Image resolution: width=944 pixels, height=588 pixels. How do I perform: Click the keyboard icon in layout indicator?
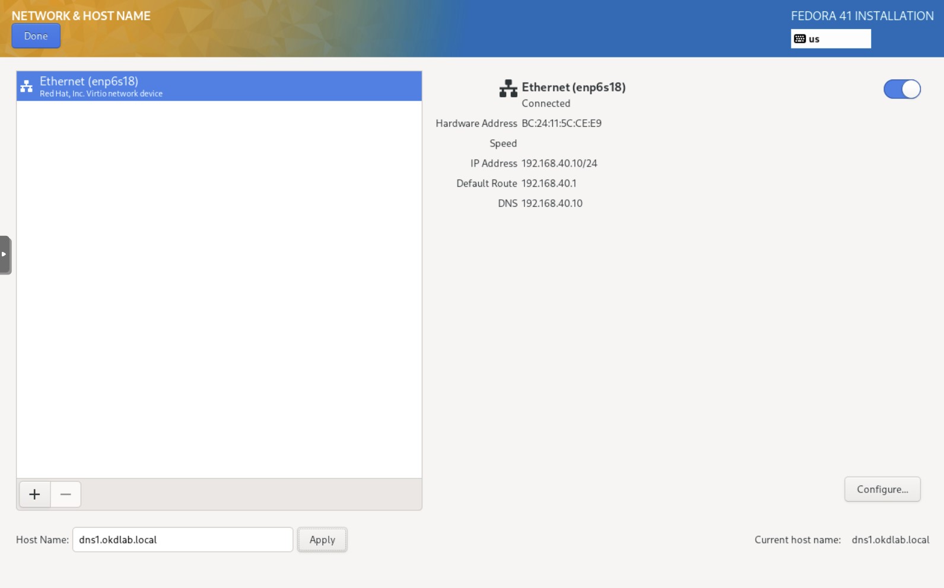800,39
